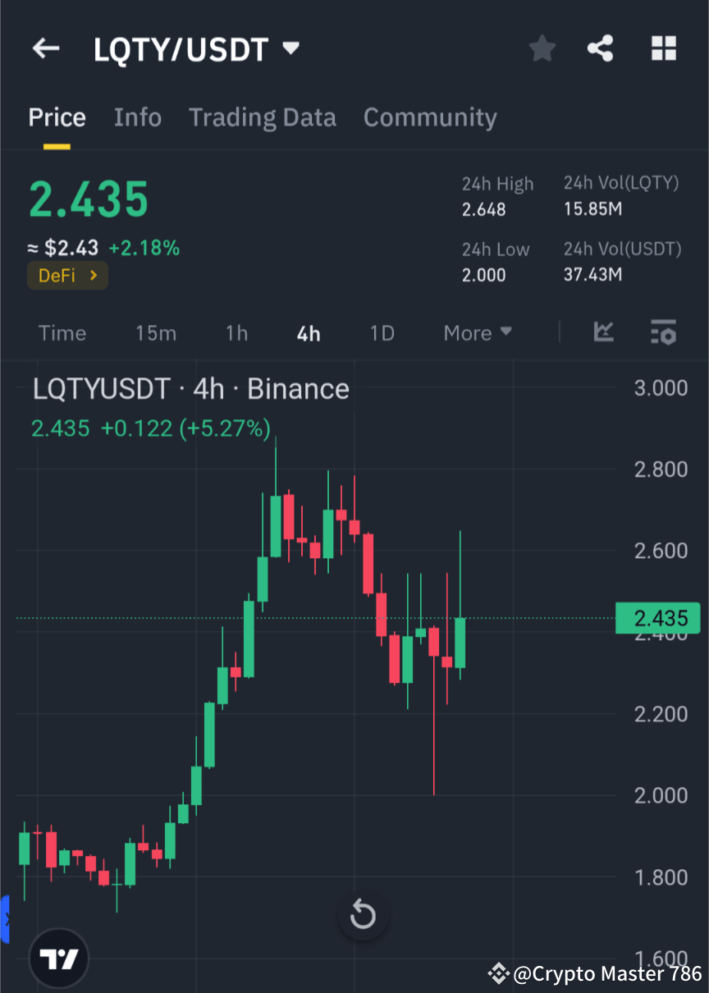709x993 pixels.
Task: Open the Community tab
Action: pos(430,117)
